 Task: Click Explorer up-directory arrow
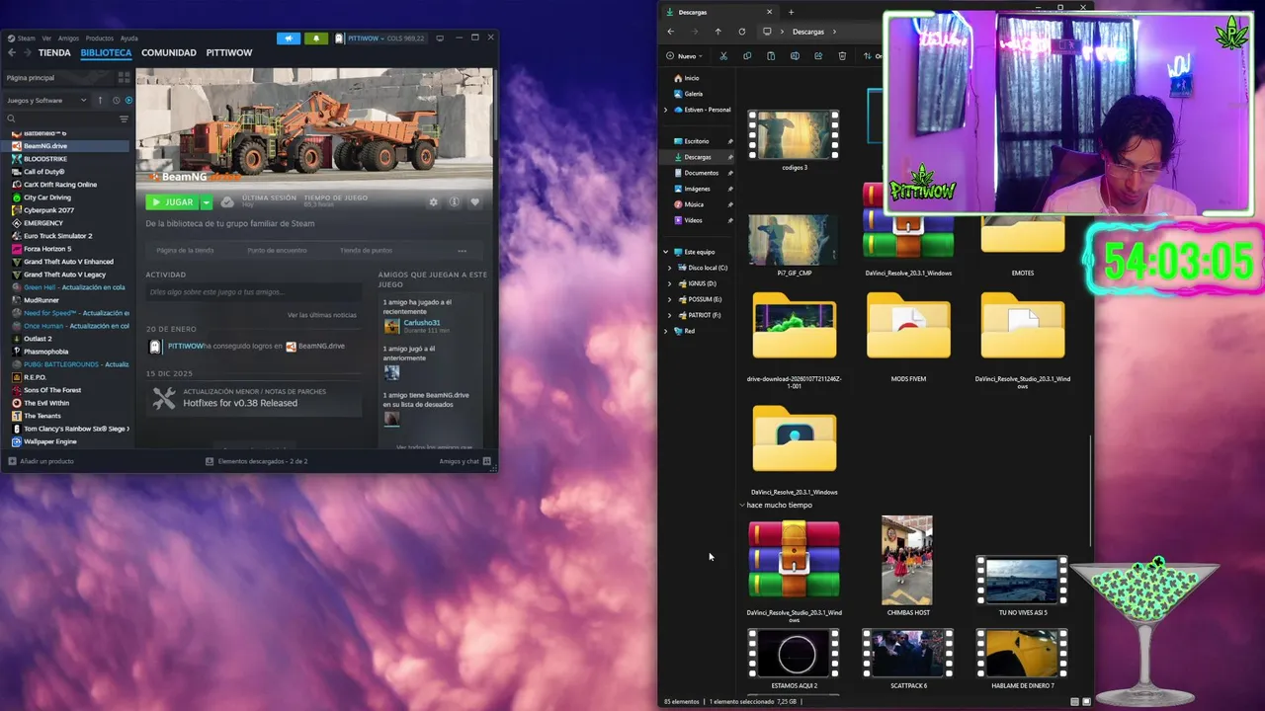point(717,32)
